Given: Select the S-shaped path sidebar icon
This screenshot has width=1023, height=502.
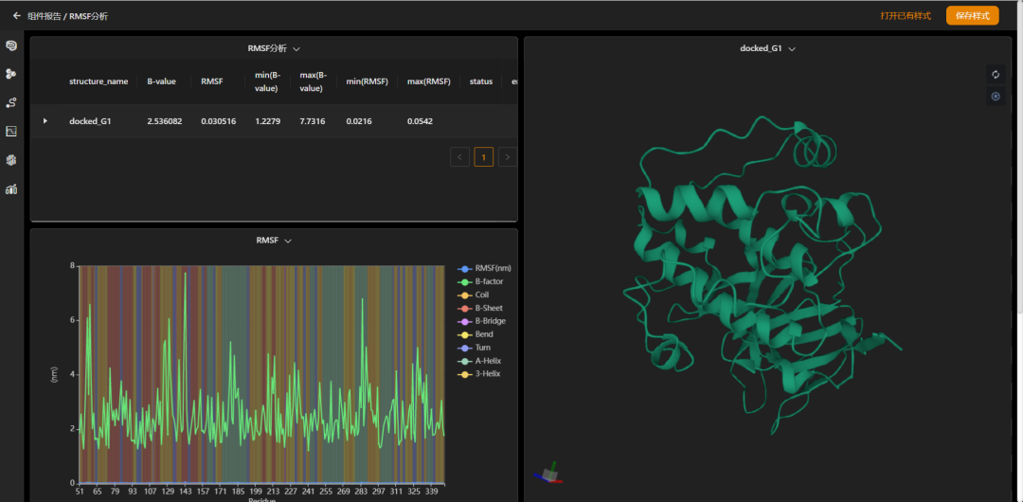Looking at the screenshot, I should click(x=11, y=102).
